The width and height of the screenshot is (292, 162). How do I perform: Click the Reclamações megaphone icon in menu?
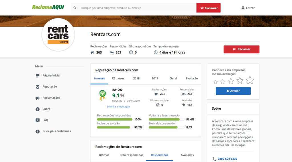click(37, 98)
